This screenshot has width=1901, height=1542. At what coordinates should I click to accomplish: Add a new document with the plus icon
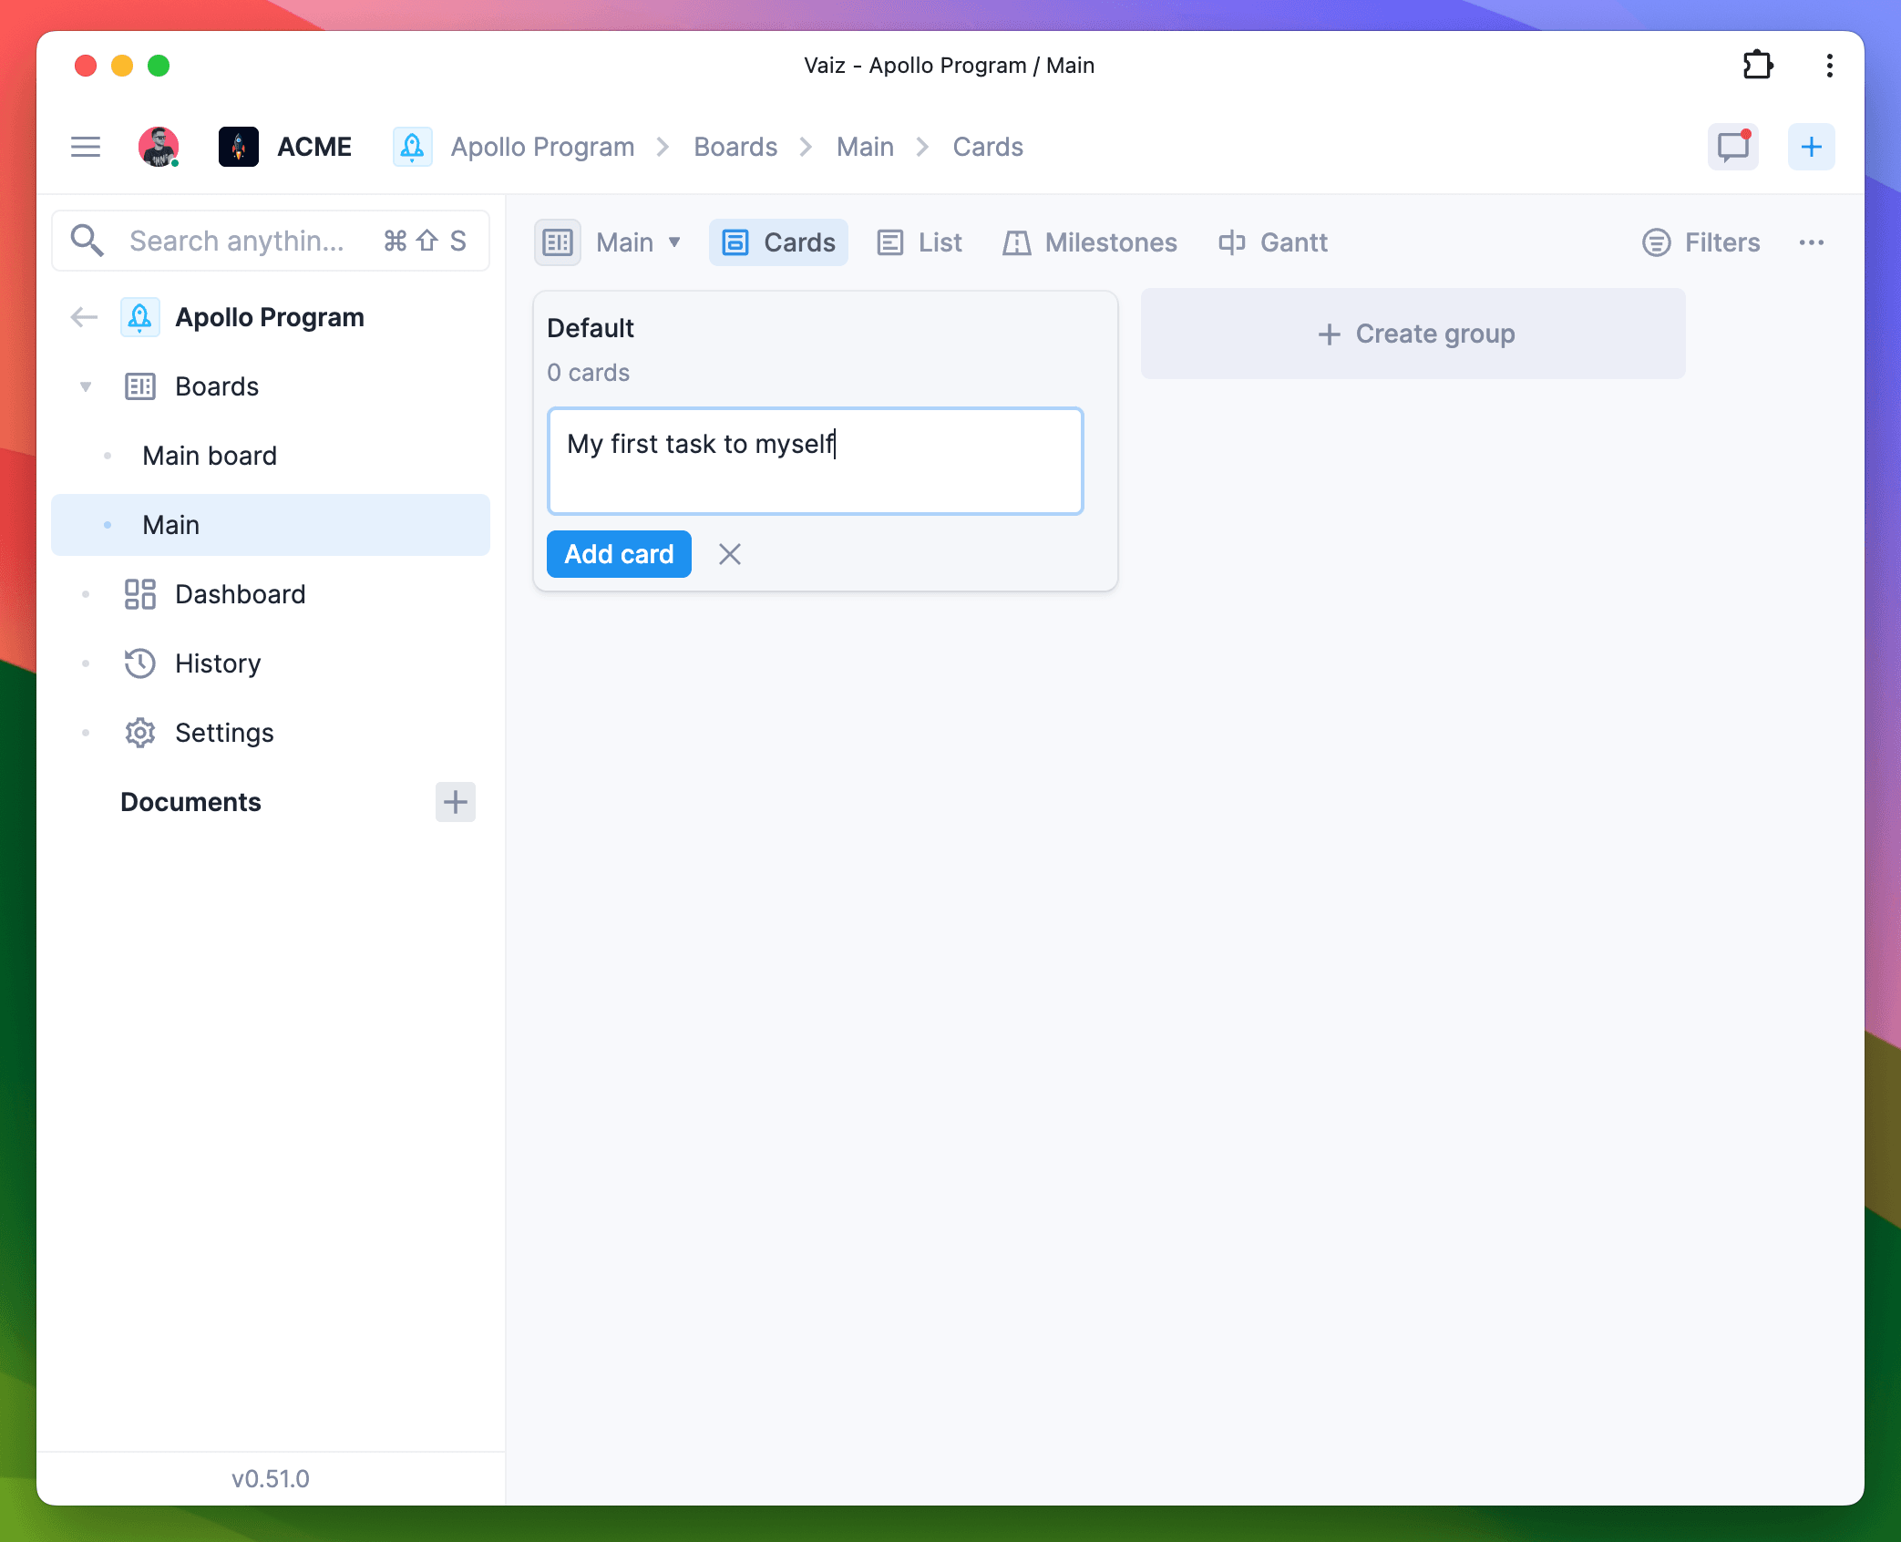pyautogui.click(x=456, y=802)
